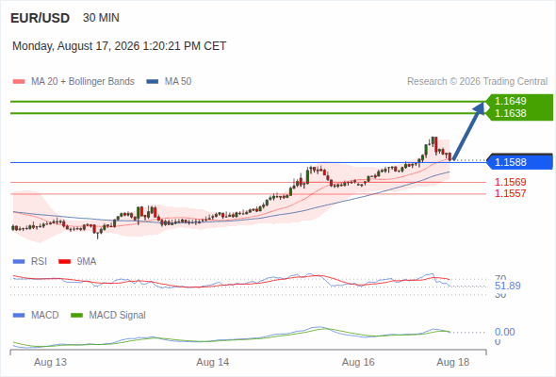Select the 1.1638 green resistance label
This screenshot has height=377, width=556.
click(510, 113)
